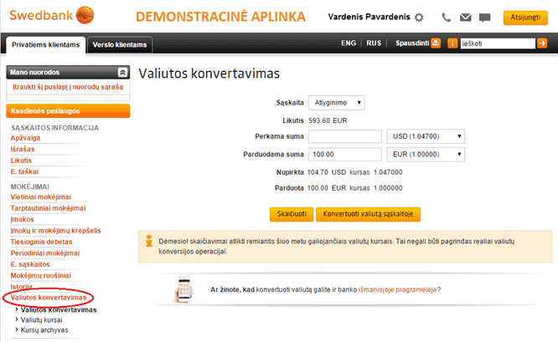Click the Vardenis Pavardenis user name
The width and height of the screenshot is (558, 342).
pyautogui.click(x=369, y=17)
